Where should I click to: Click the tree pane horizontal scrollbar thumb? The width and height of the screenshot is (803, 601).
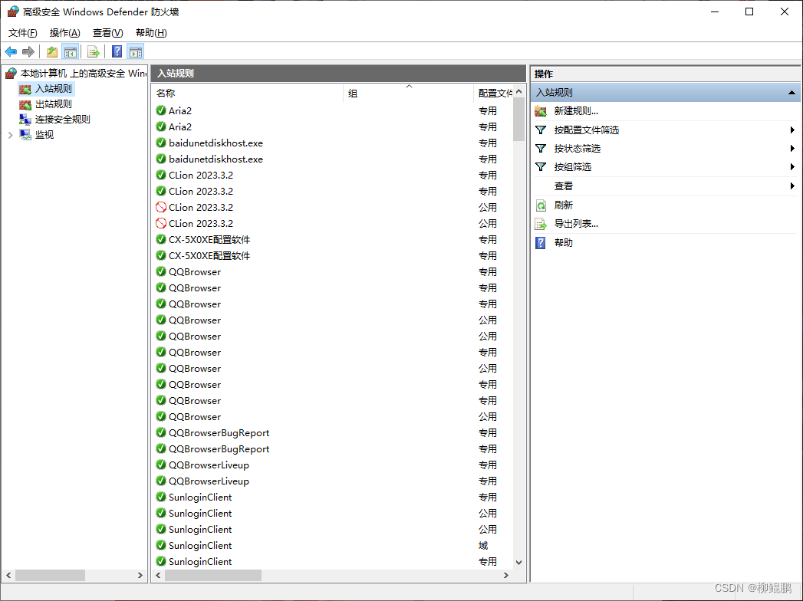[x=50, y=576]
